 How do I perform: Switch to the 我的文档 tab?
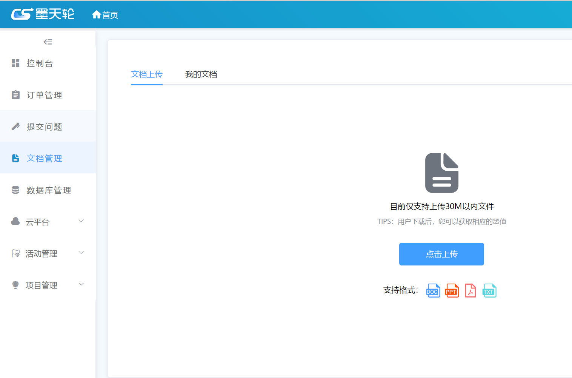201,74
